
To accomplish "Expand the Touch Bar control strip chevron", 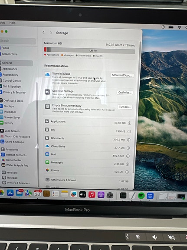I will coord(127,237).
